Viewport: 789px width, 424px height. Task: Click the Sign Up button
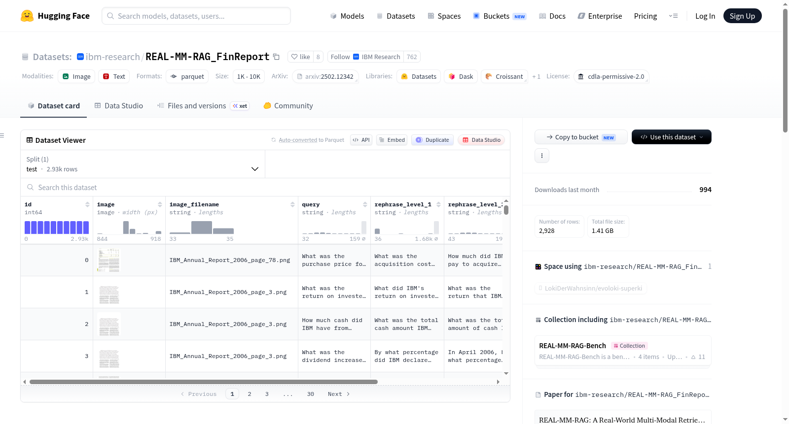(x=742, y=16)
